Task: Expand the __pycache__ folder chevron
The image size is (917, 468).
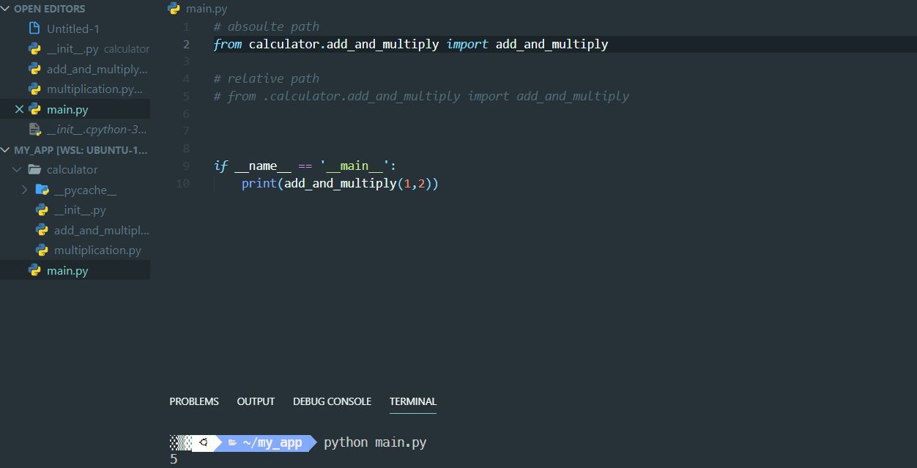Action: pyautogui.click(x=24, y=190)
